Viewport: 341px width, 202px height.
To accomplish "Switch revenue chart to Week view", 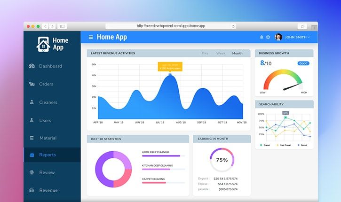I will tap(221, 53).
